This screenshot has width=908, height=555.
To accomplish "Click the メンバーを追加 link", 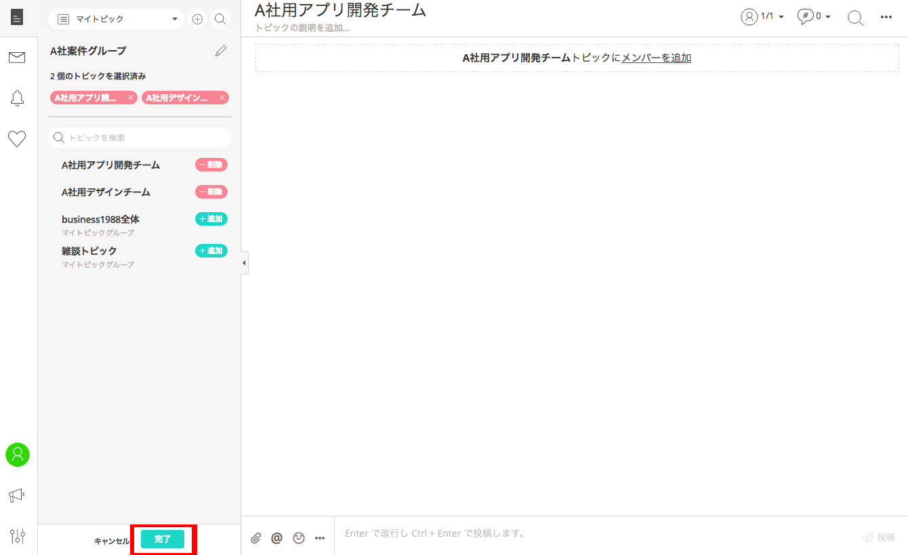I will pyautogui.click(x=656, y=58).
